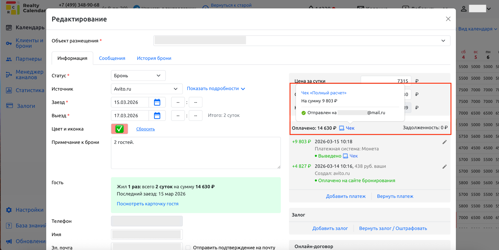Click Вернуться к старой link
499x250 pixels.
pyautogui.click(x=231, y=5)
